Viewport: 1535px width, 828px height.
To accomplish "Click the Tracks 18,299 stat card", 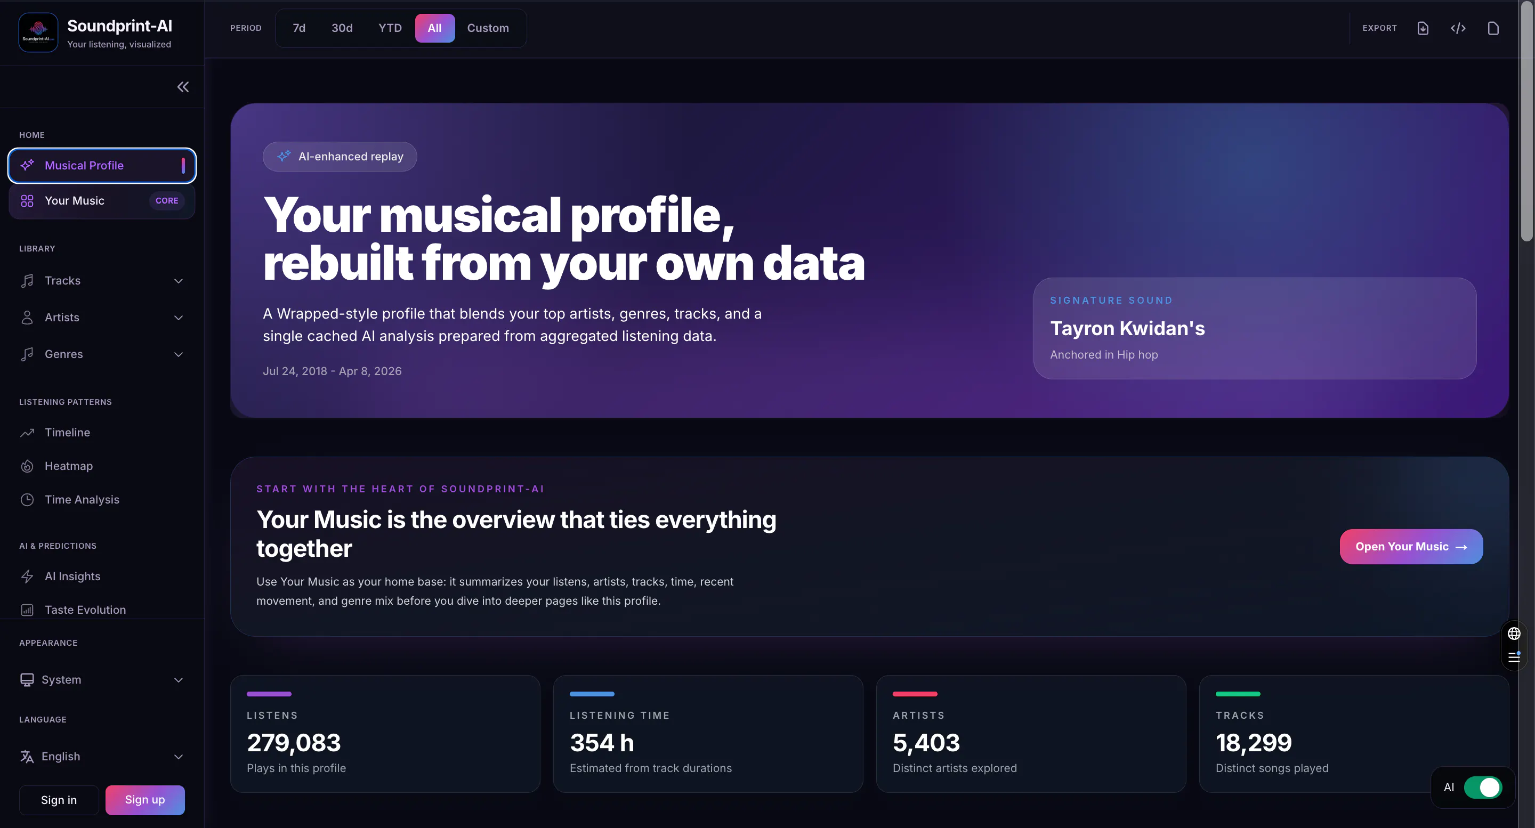I will pos(1354,734).
